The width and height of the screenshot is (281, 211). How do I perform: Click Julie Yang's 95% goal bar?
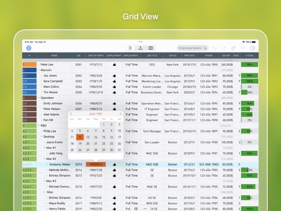coord(249,153)
